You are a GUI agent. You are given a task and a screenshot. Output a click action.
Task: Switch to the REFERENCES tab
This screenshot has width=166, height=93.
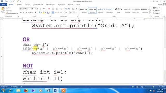tap(50, 5)
